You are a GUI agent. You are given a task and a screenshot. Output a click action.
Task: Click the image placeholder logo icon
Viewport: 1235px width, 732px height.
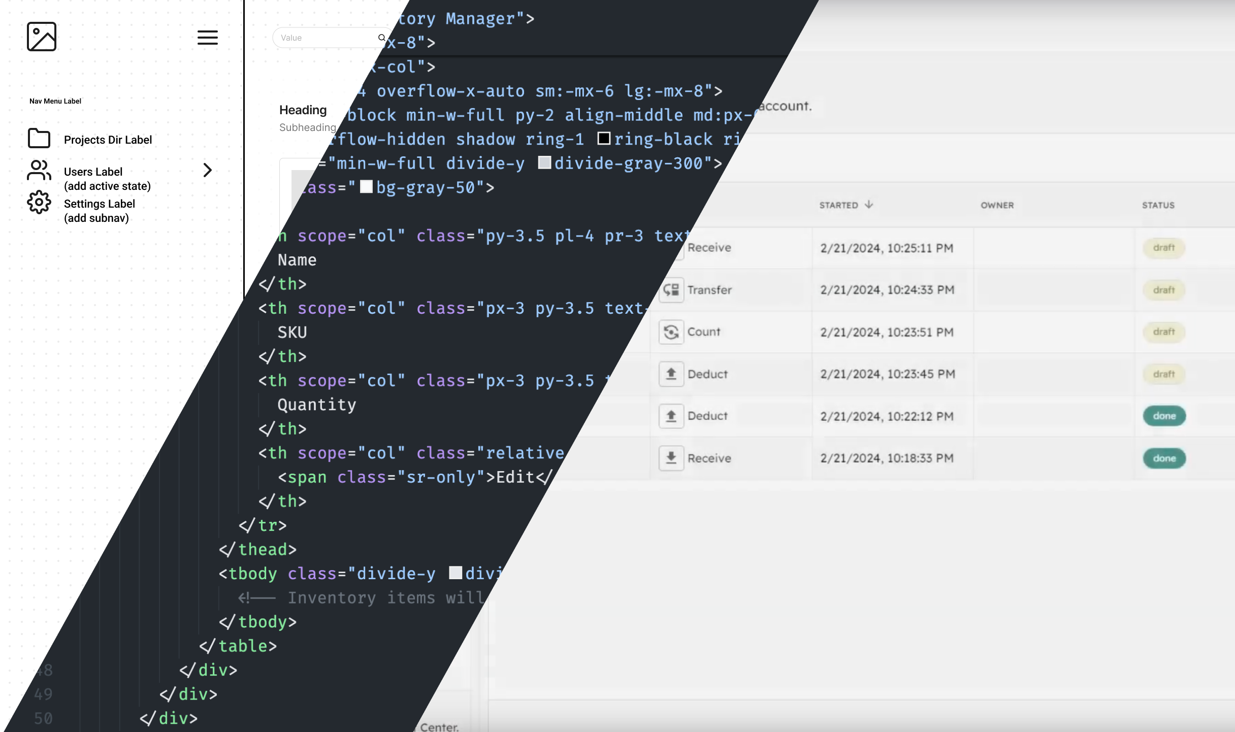pos(42,37)
